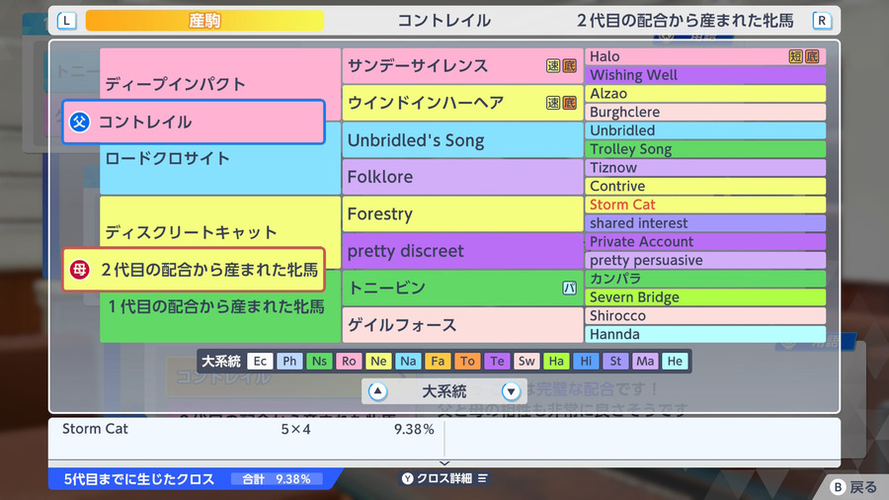
Task: Select the 2代目の配合から産まれた牝馬 header tab
Action: [x=685, y=21]
